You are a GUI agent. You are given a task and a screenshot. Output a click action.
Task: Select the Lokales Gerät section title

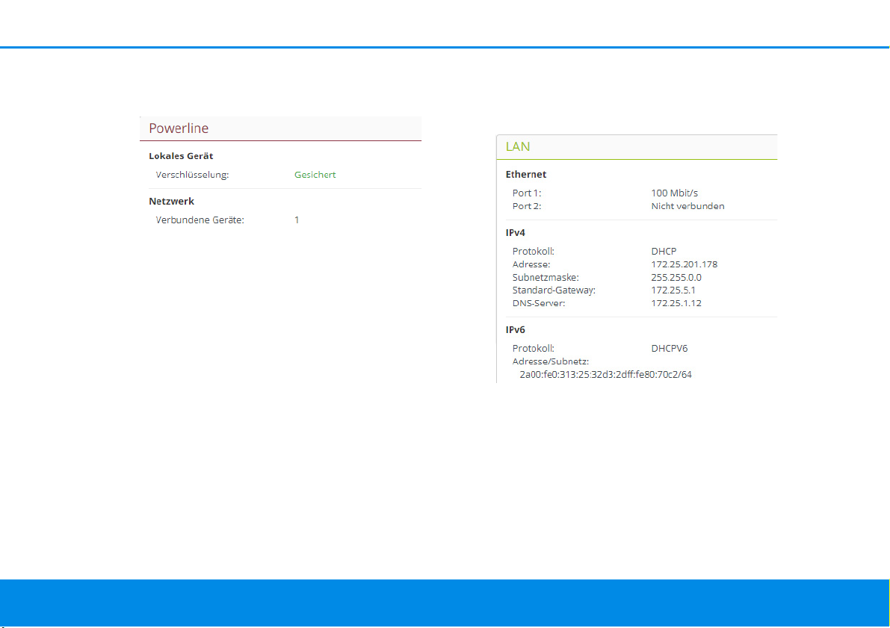(x=181, y=156)
